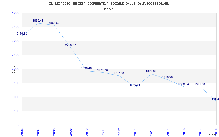Click the y-axis value 500

point(16,111)
